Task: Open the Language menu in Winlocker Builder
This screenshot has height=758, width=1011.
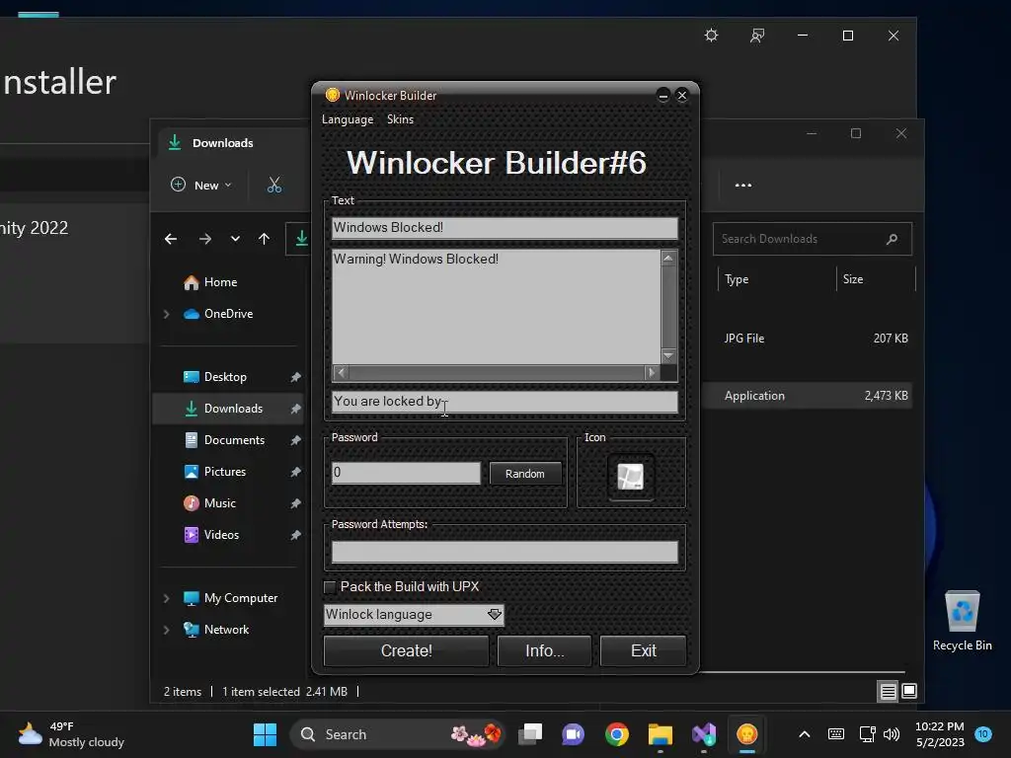Action: pyautogui.click(x=348, y=119)
